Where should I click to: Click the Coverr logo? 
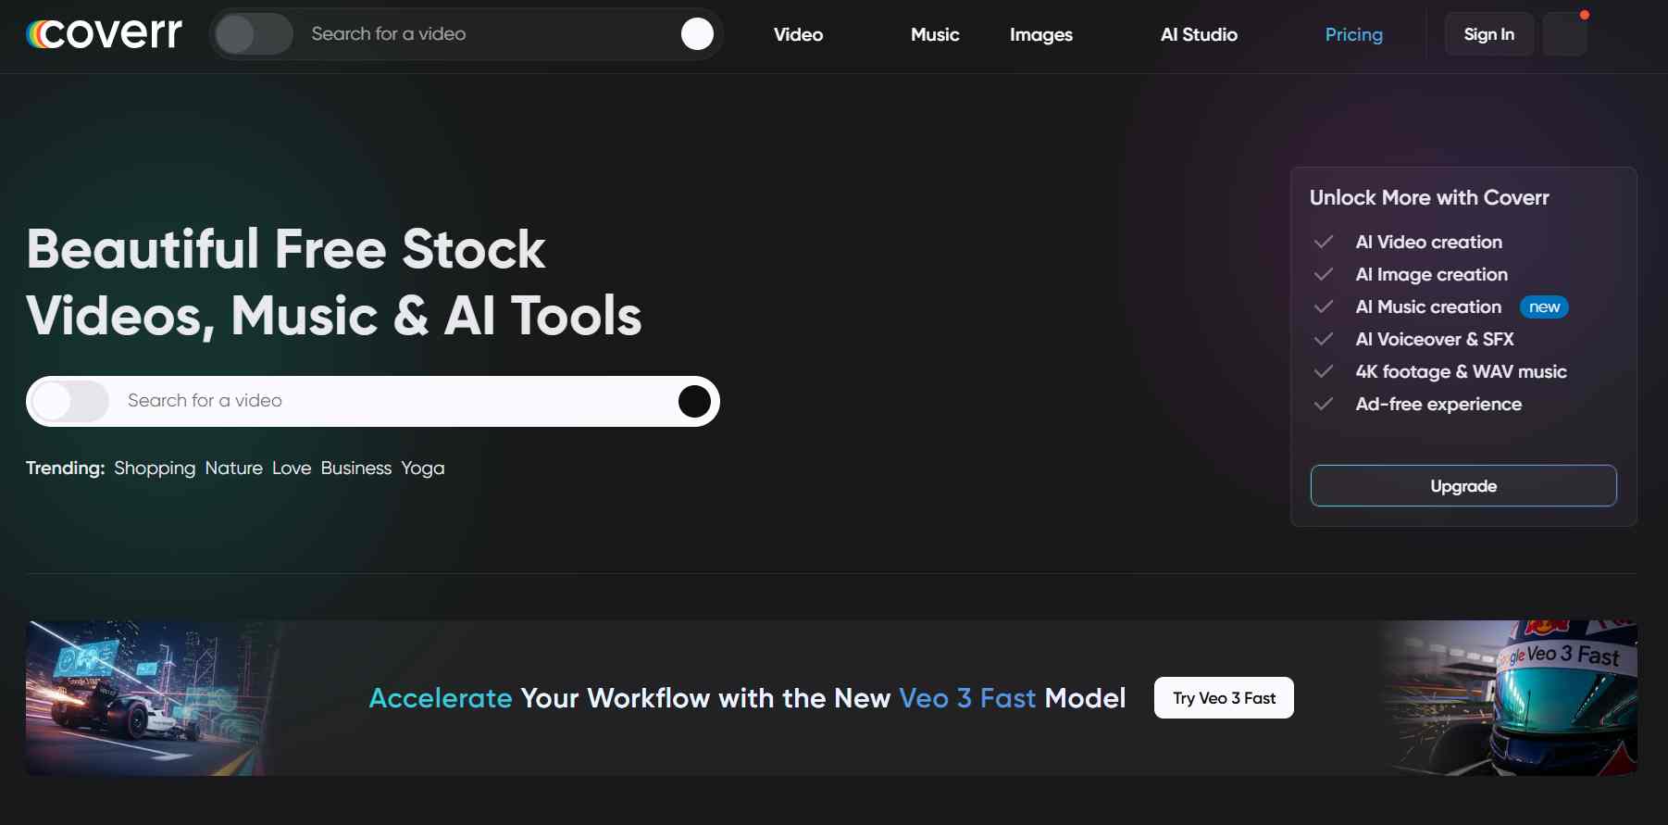tap(105, 34)
